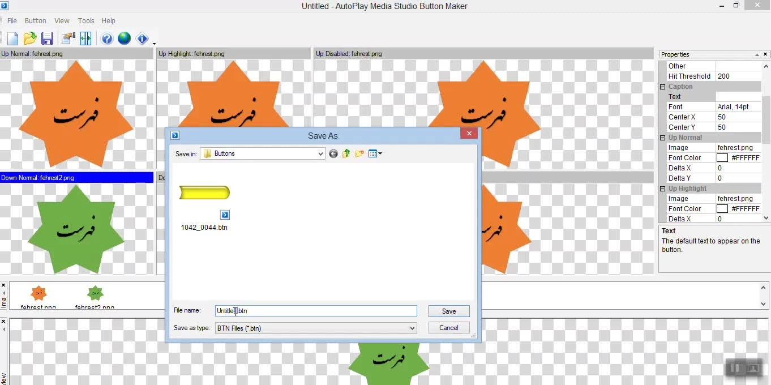This screenshot has height=385, width=771.
Task: Open the Button menu
Action: tap(36, 20)
